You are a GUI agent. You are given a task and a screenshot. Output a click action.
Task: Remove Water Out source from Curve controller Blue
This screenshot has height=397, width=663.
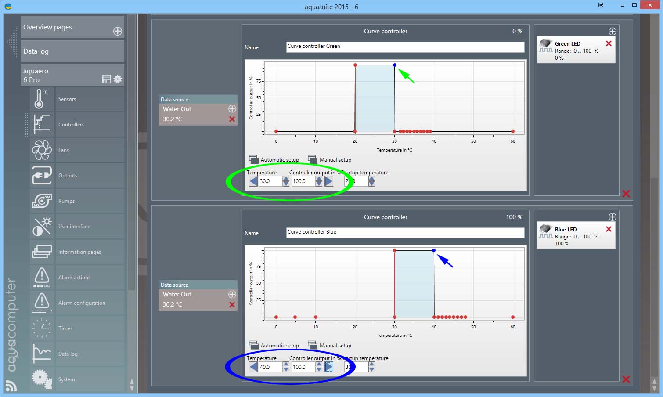232,305
